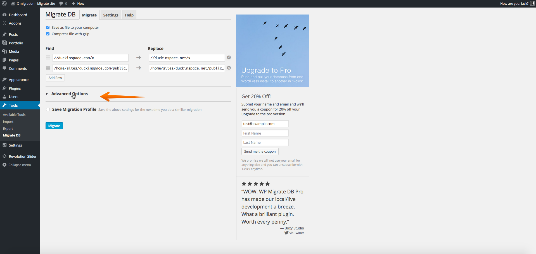
Task: Click the Add Row button
Action: click(x=55, y=78)
